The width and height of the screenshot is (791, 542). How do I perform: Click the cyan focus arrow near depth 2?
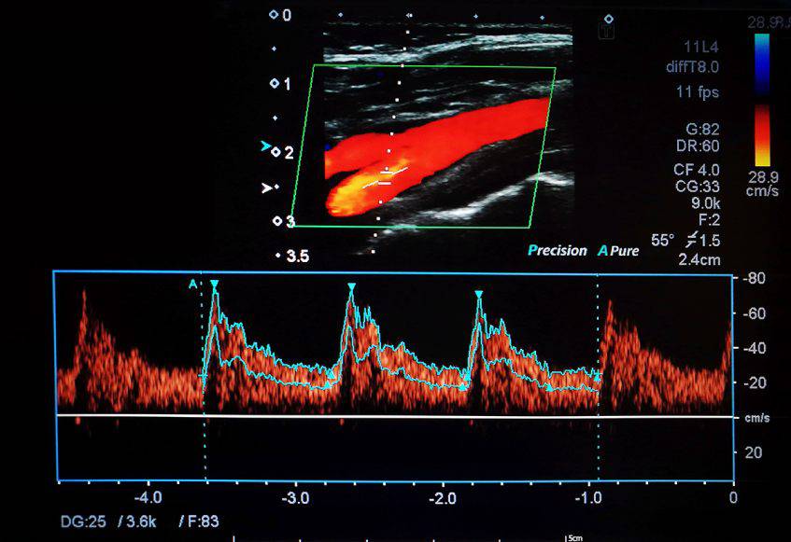point(267,147)
